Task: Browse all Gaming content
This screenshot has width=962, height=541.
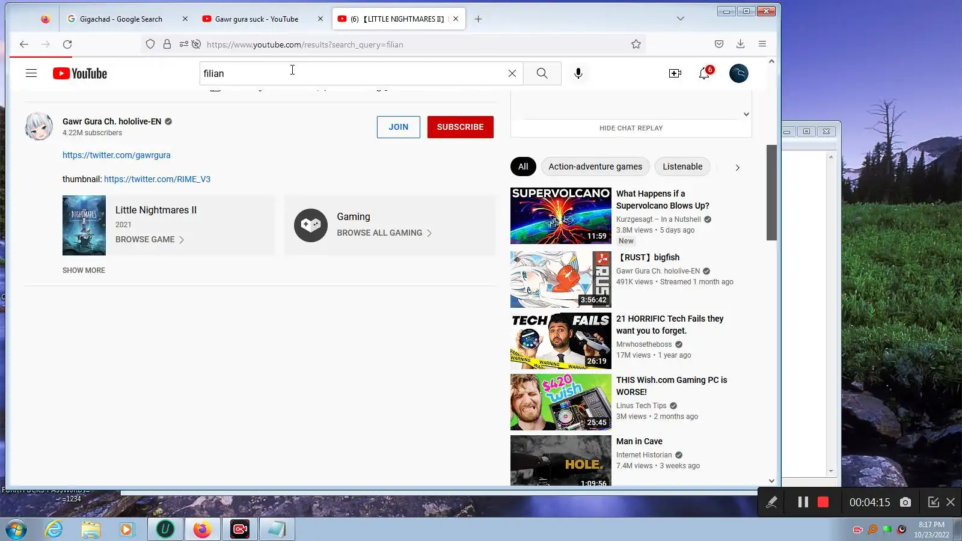Action: (384, 233)
